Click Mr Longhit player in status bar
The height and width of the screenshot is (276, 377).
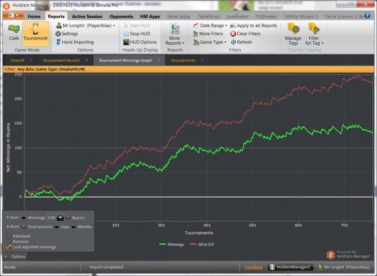pos(344,267)
